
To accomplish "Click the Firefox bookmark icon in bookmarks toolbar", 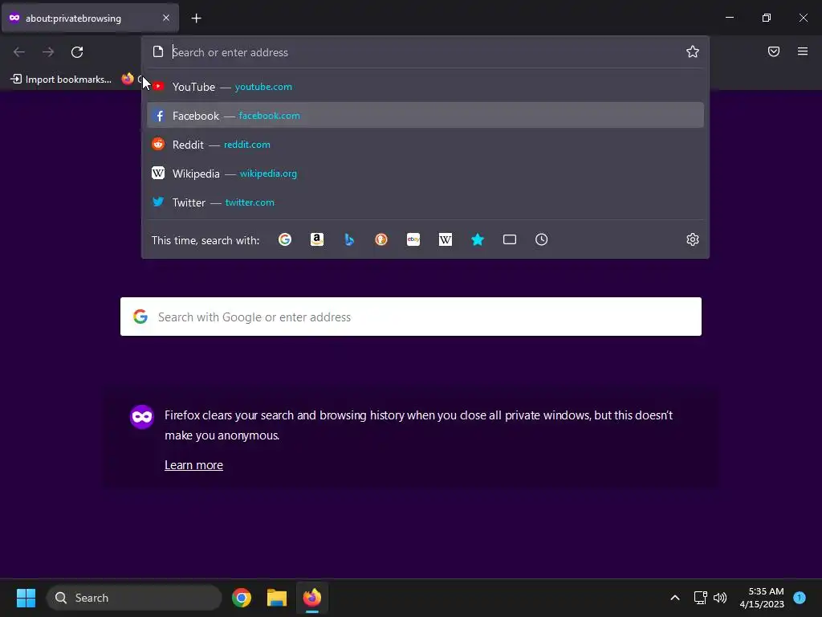I will (128, 79).
